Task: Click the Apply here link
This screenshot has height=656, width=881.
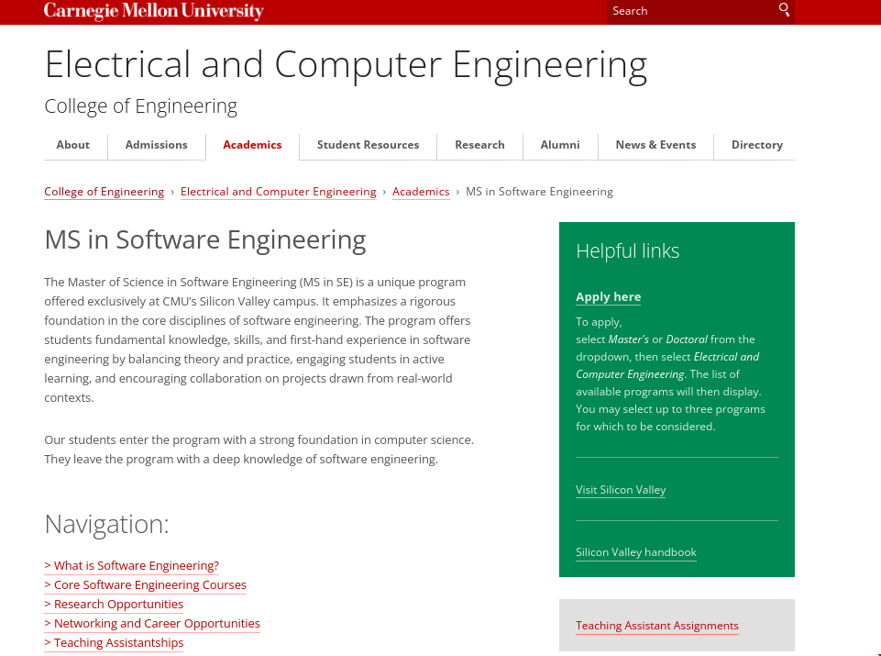Action: [x=608, y=297]
